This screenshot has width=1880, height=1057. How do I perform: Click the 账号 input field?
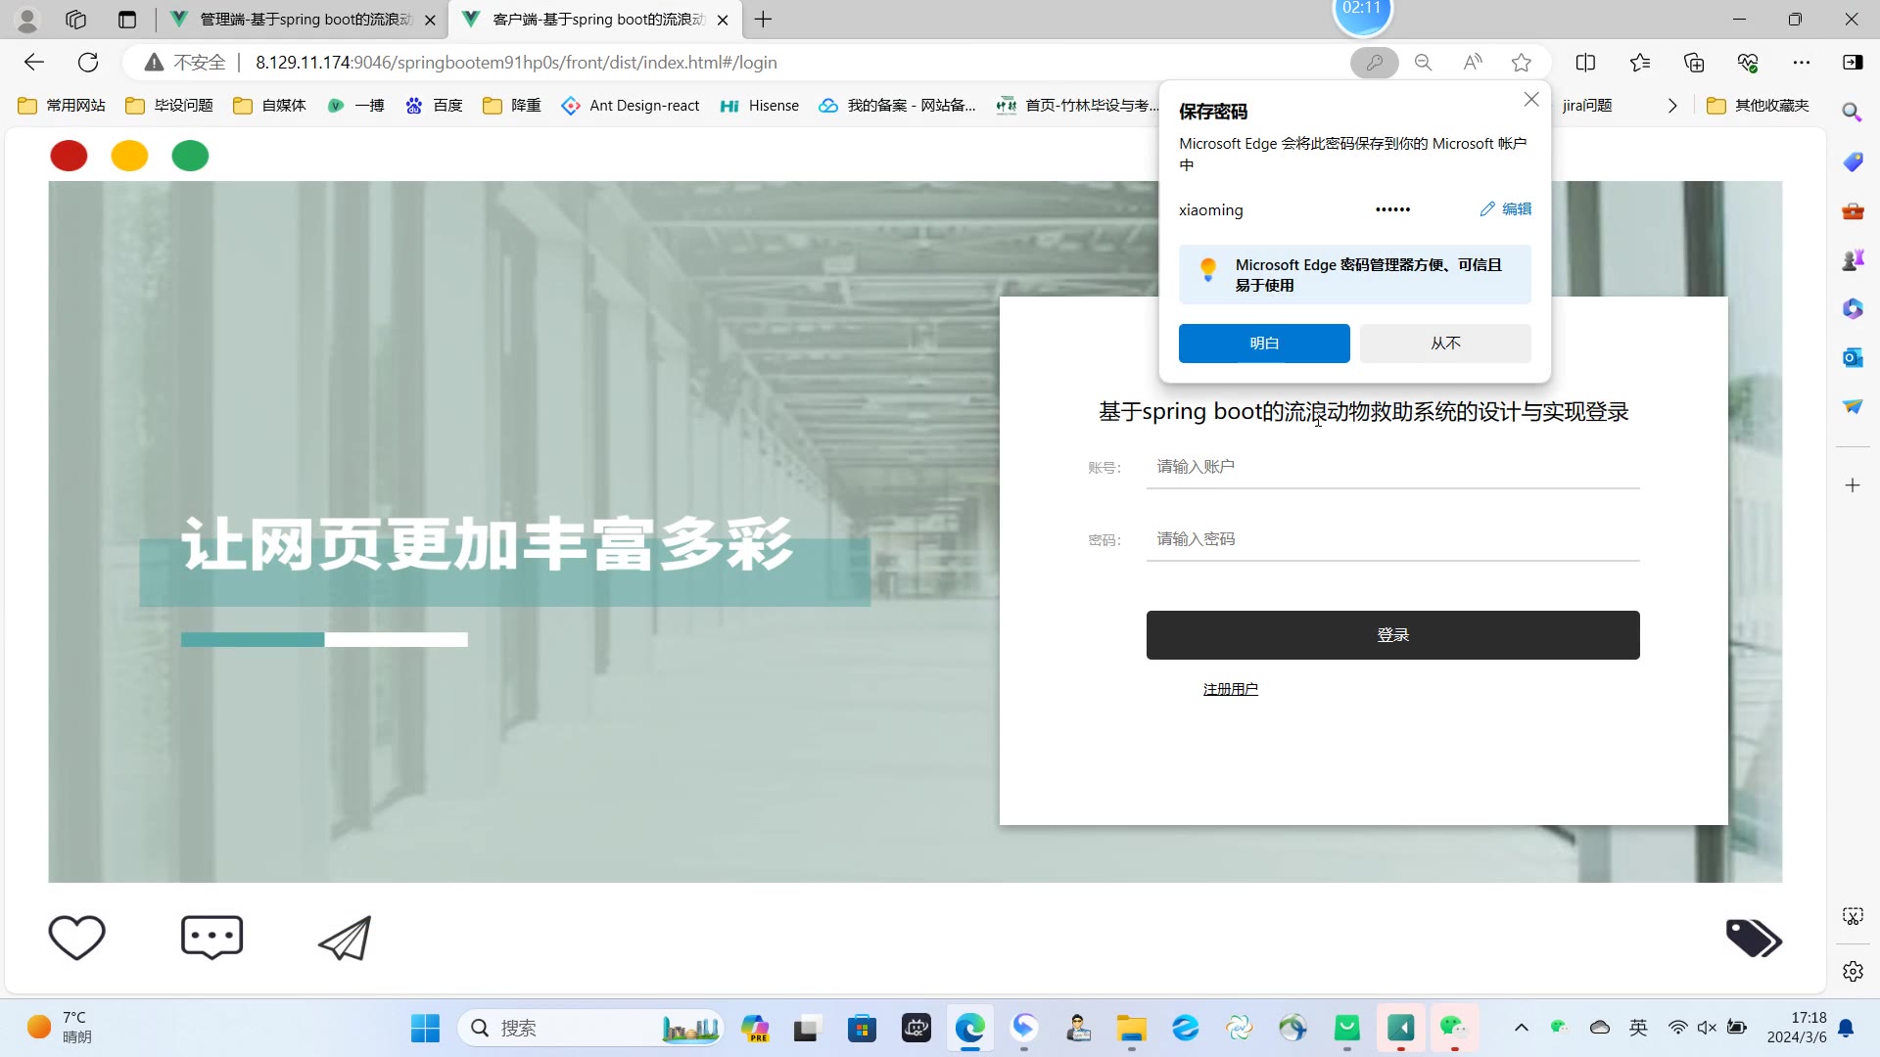[1392, 467]
